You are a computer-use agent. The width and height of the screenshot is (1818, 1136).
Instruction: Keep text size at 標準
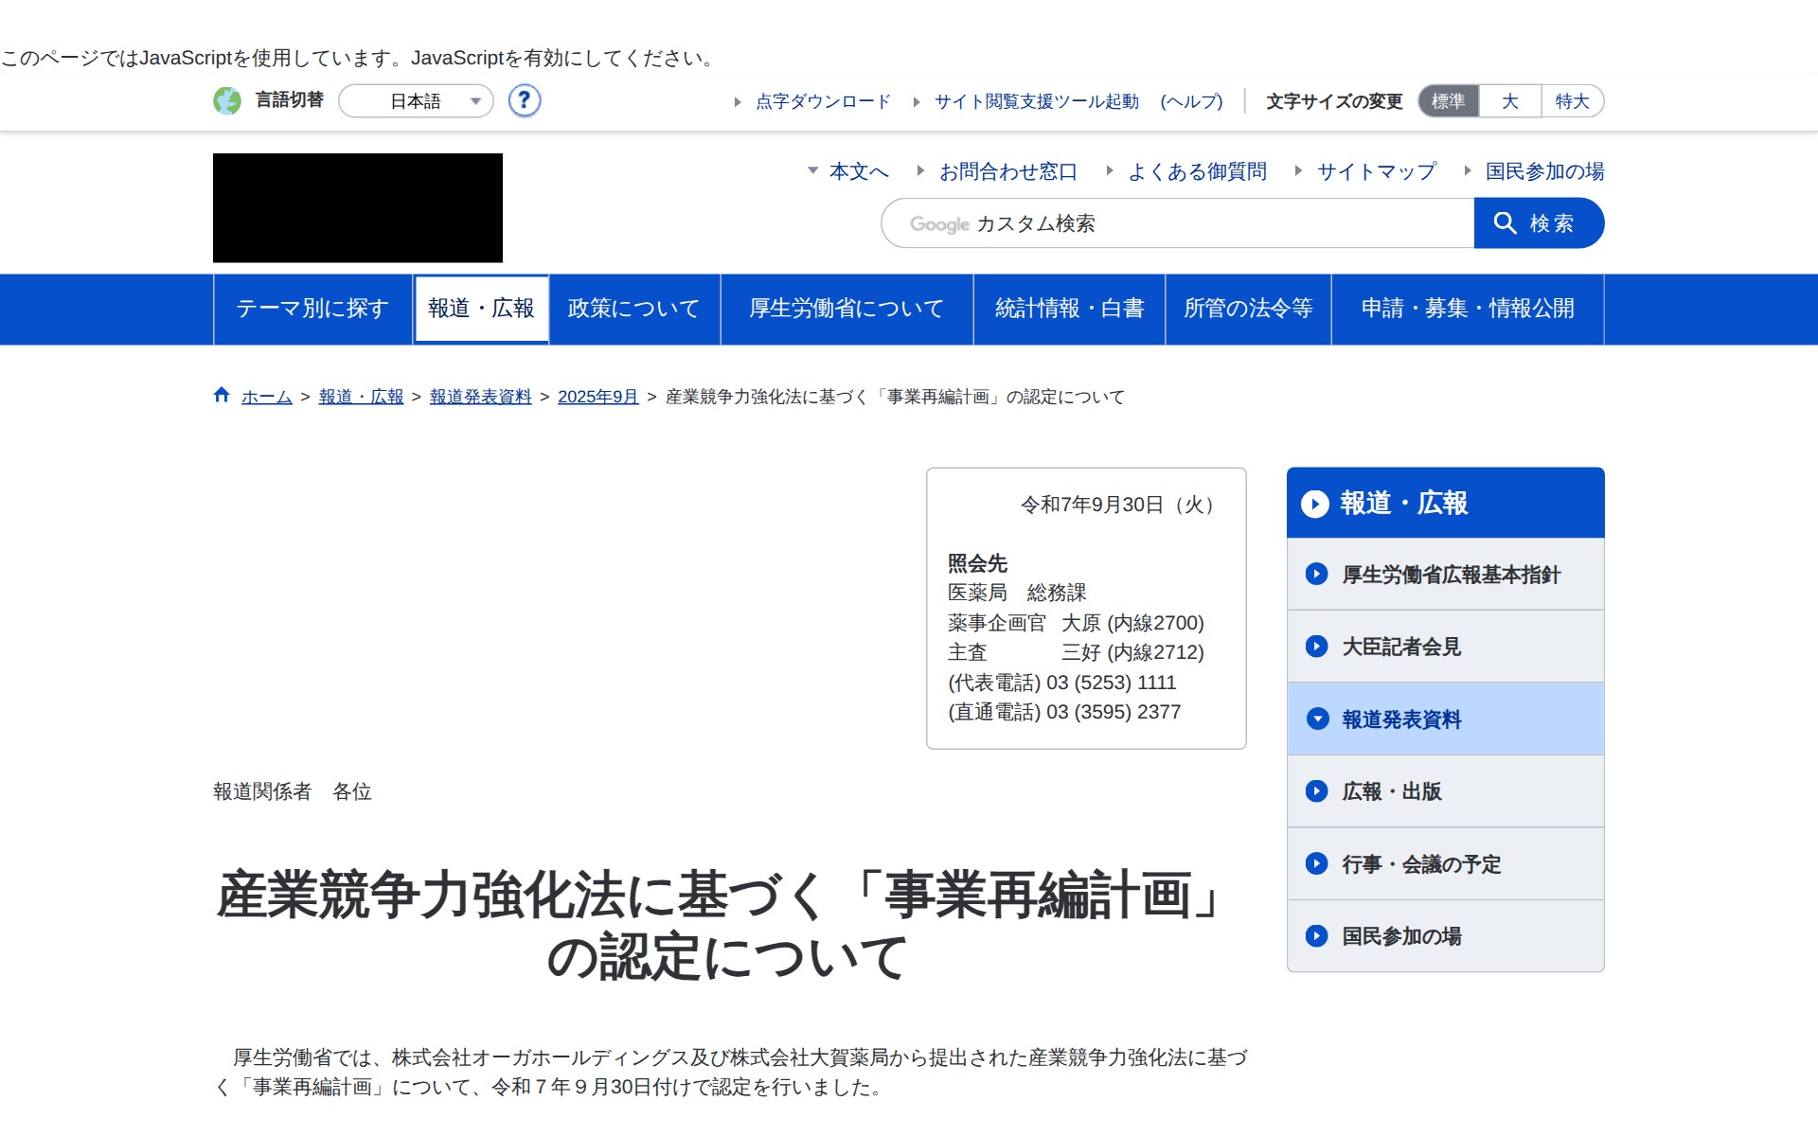1447,101
